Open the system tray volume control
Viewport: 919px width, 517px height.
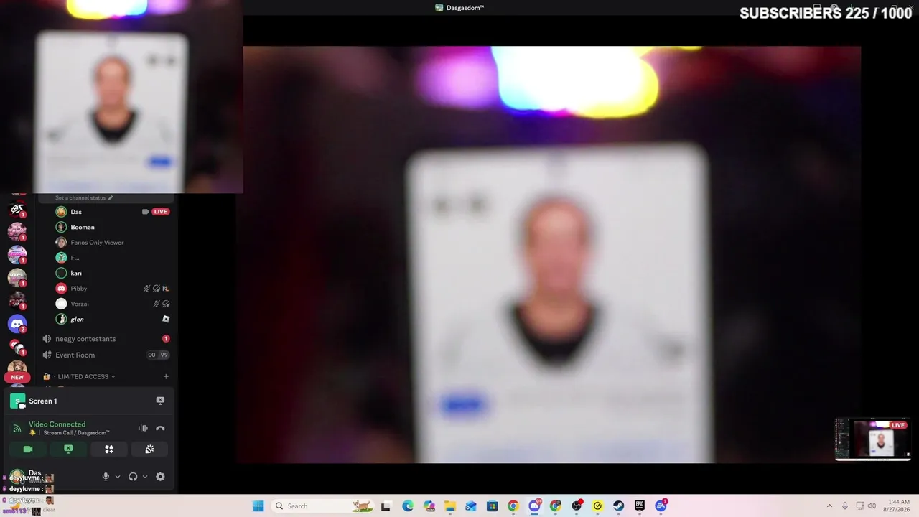(x=872, y=506)
